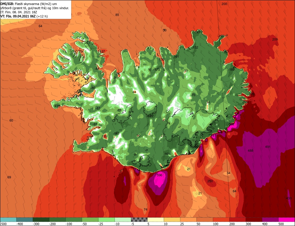This screenshot has height=226, width=295.
Task: Click the 137 value in the Westfjords
Action: tap(102, 51)
